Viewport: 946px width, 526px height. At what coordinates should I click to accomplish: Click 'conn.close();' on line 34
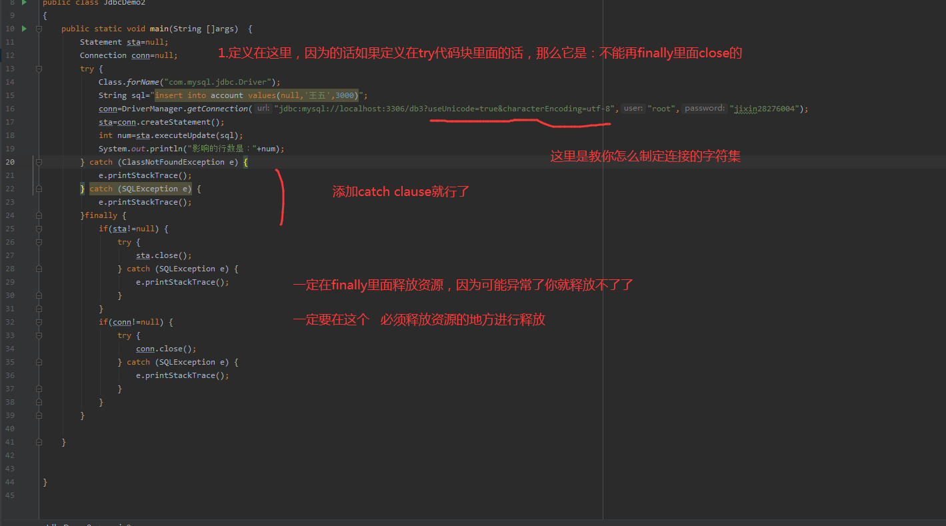[166, 349]
